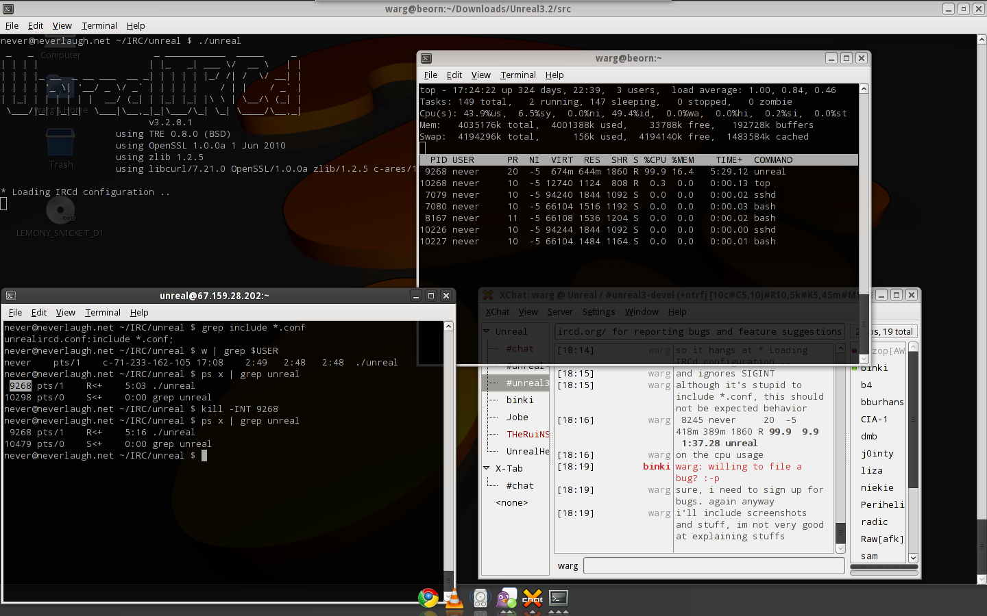Click the speaker icon in the dock
Viewport: 987px width, 616px height.
[x=480, y=599]
